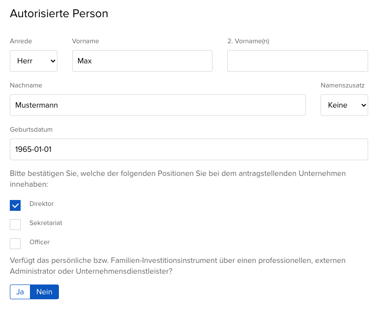378x314 pixels.
Task: Click the Namenszusatz field label
Action: (x=342, y=86)
